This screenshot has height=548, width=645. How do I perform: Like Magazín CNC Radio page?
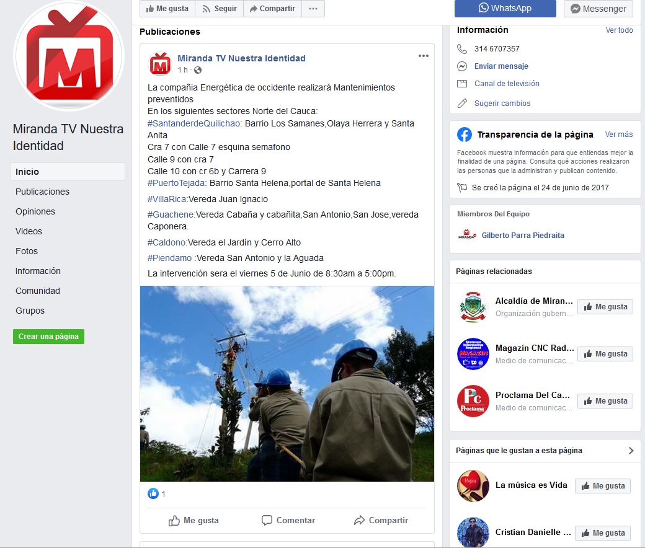[x=605, y=354]
